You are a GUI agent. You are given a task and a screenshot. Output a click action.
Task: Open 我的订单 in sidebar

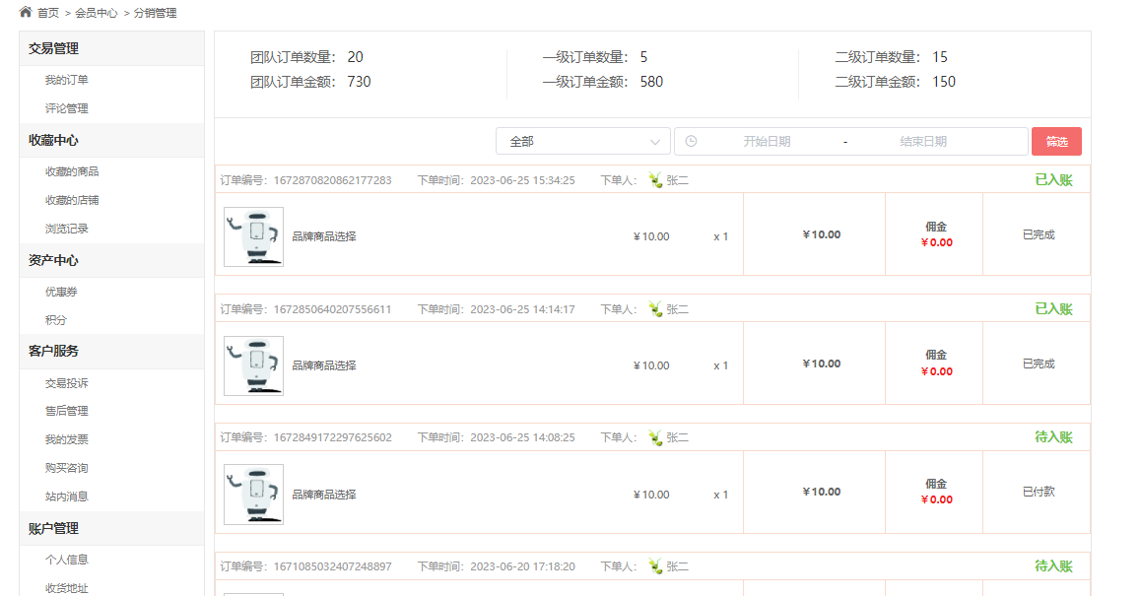(66, 80)
